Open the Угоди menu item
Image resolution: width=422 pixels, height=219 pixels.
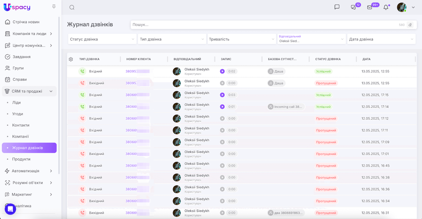(18, 114)
